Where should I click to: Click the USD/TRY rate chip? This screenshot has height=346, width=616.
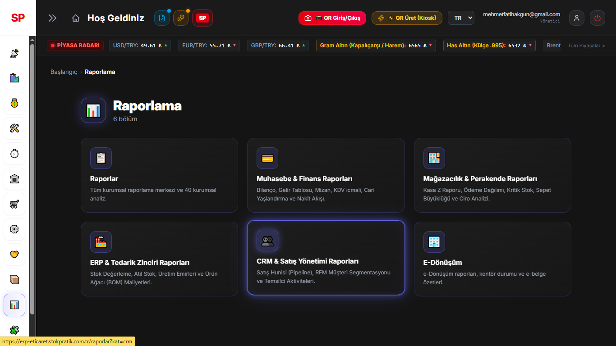140,46
